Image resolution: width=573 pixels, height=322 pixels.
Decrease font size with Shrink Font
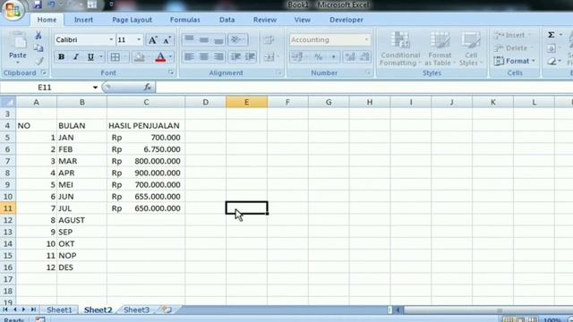point(167,39)
